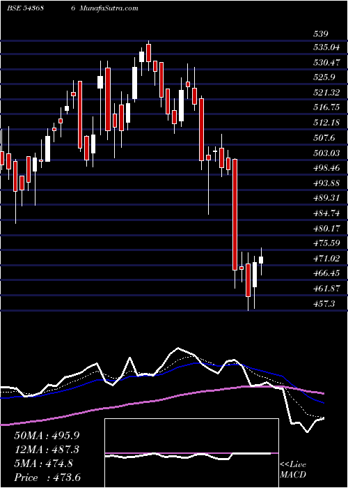Click the 525.9 price axis label
This screenshot has height=488, width=348.
coord(325,77)
